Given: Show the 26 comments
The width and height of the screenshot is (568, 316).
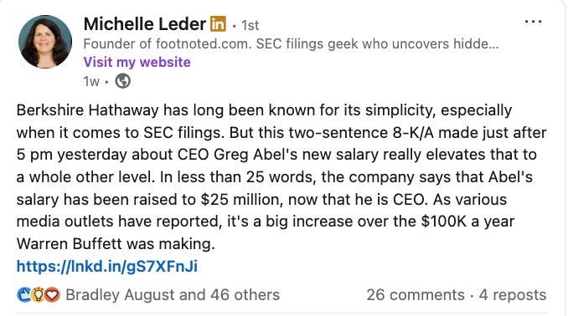Looking at the screenshot, I should (x=416, y=295).
